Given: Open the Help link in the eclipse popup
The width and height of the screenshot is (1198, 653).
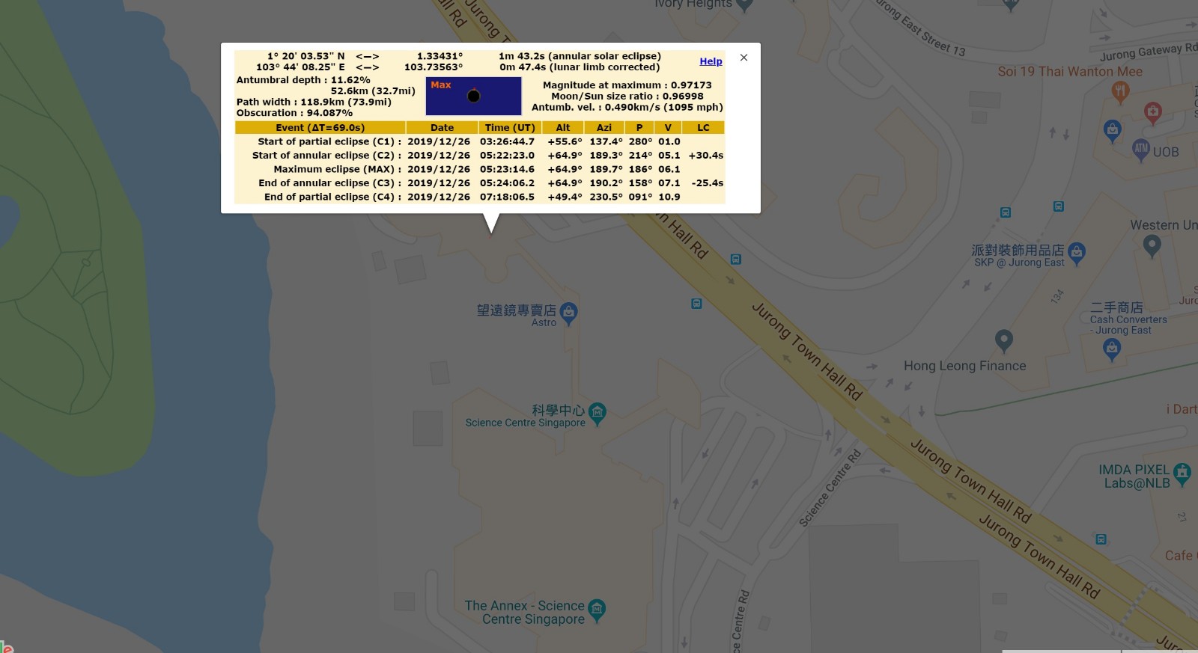Looking at the screenshot, I should (711, 61).
